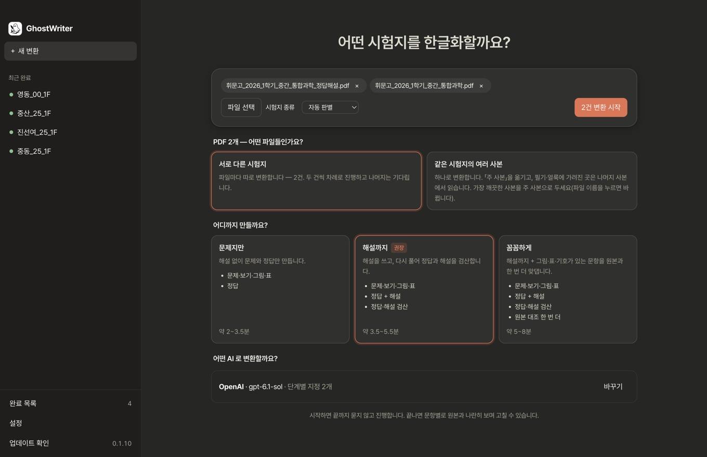This screenshot has width=707, height=457.
Task: Click the 약 2~3.5분 time estimate
Action: pyautogui.click(x=234, y=331)
